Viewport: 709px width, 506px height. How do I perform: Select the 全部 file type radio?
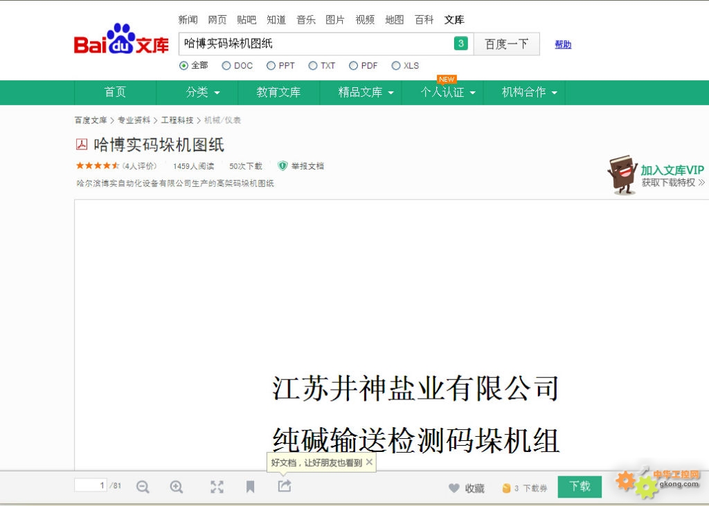tap(183, 66)
